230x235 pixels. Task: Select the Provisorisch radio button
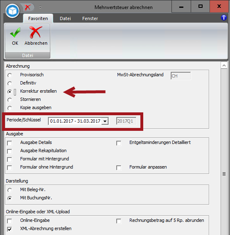click(x=10, y=75)
